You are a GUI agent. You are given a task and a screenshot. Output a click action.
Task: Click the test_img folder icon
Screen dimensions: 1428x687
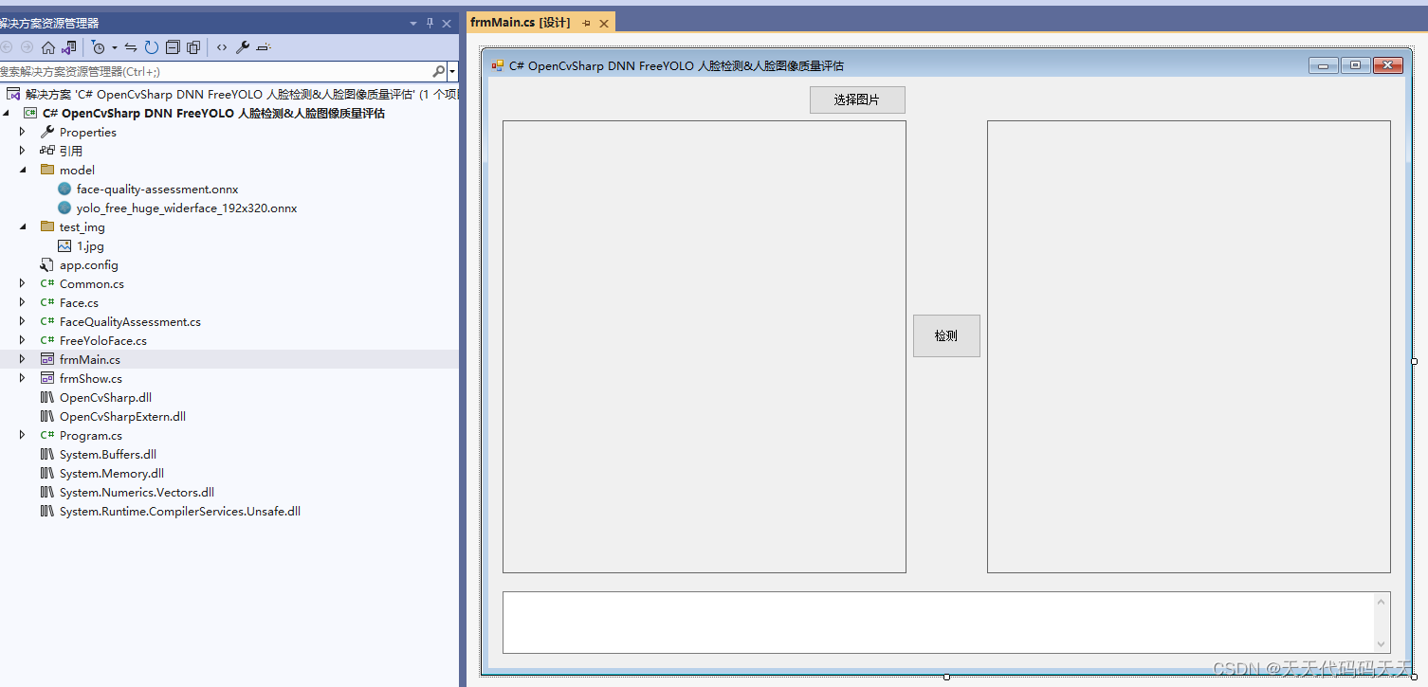point(47,226)
